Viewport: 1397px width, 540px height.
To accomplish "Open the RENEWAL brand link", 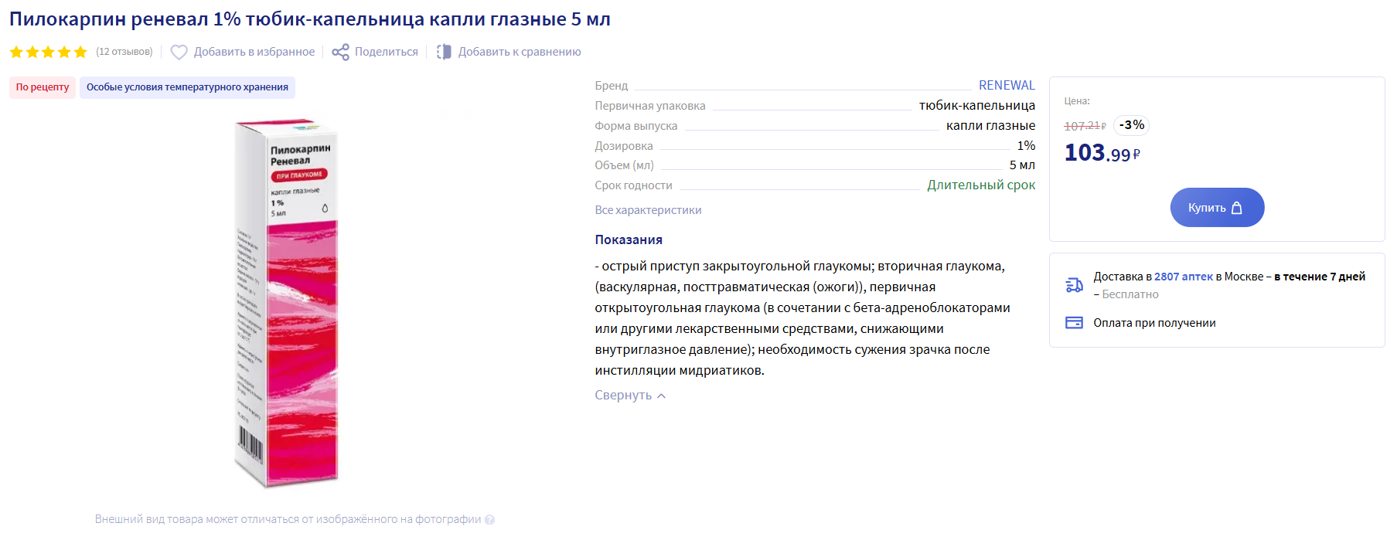I will pyautogui.click(x=1007, y=85).
